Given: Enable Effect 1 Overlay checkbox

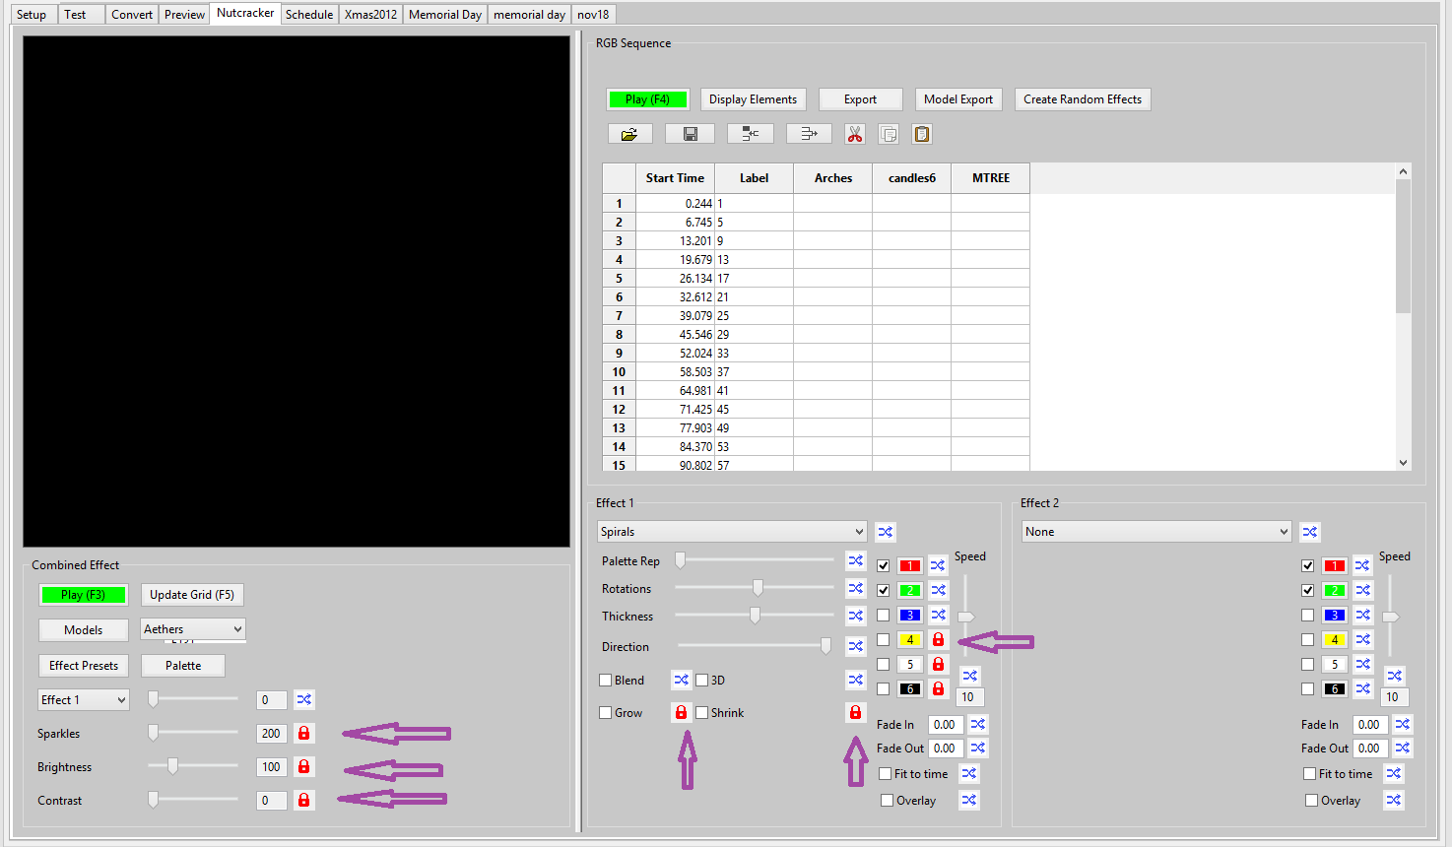Looking at the screenshot, I should click(887, 800).
